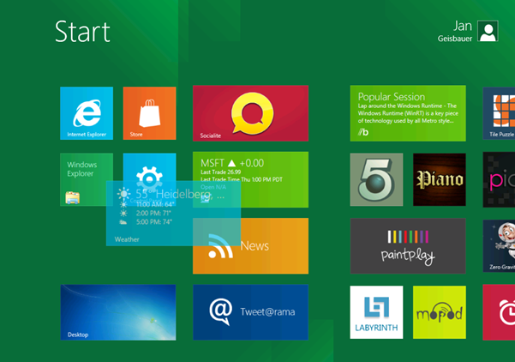Open the Popular Session build tile
This screenshot has height=362, width=515.
408,113
